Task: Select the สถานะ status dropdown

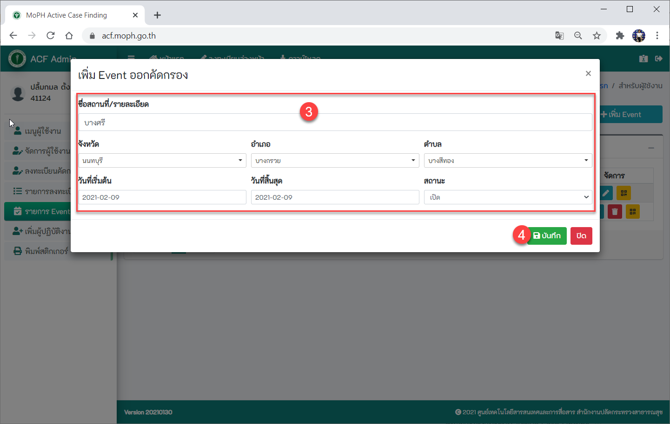Action: (508, 197)
